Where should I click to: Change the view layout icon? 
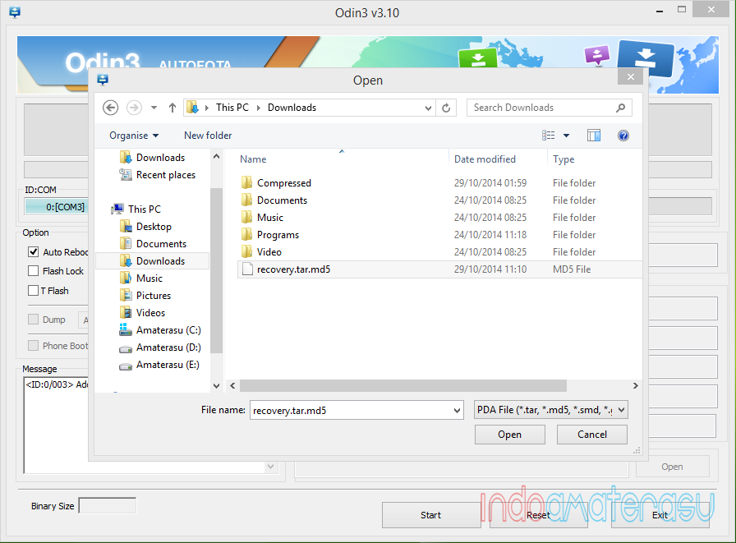point(548,136)
